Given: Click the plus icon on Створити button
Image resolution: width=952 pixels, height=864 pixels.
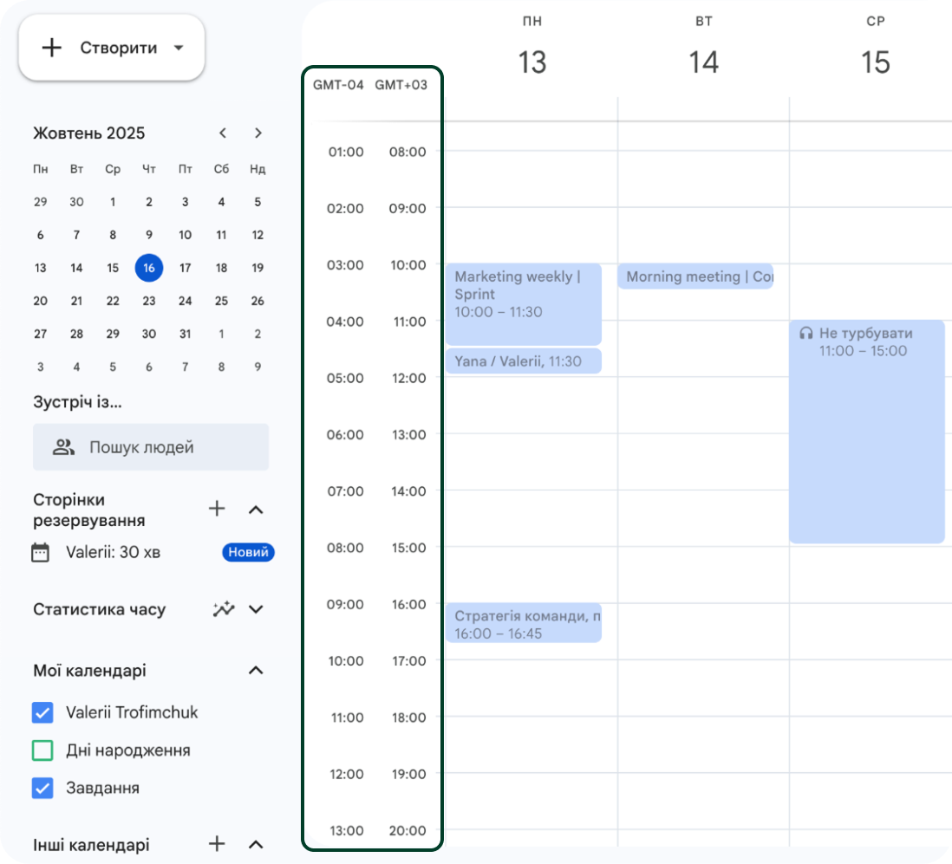Looking at the screenshot, I should tap(52, 48).
